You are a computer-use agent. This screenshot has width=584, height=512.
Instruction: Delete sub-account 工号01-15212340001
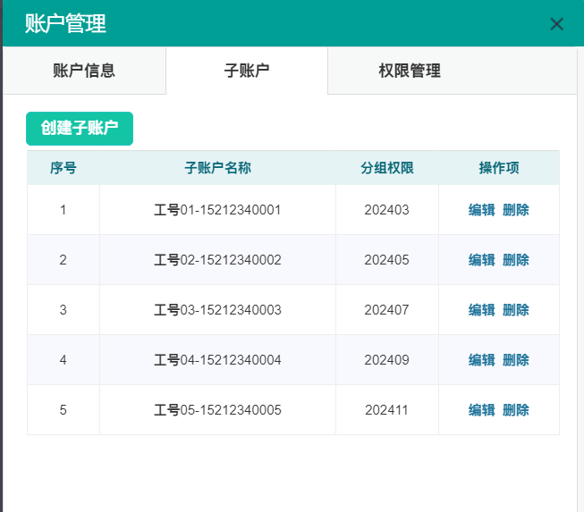[x=516, y=210]
